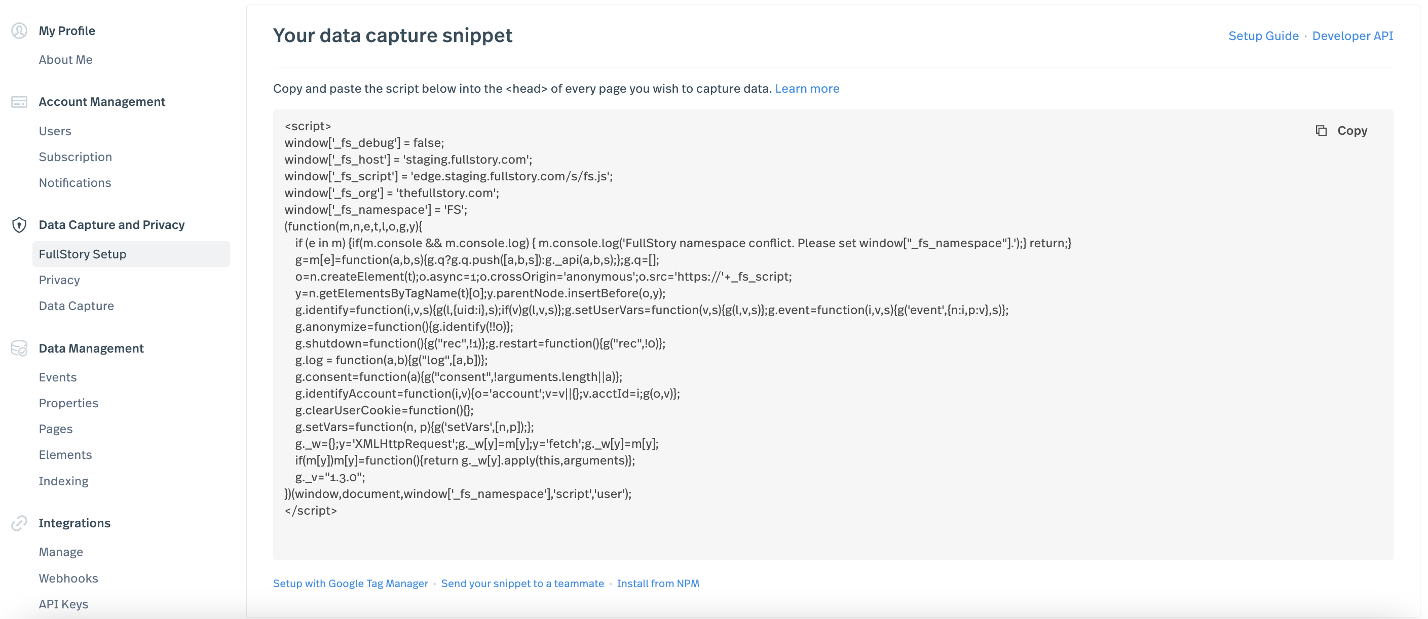Click the Integrations chain-link icon
The width and height of the screenshot is (1428, 619).
[x=19, y=523]
